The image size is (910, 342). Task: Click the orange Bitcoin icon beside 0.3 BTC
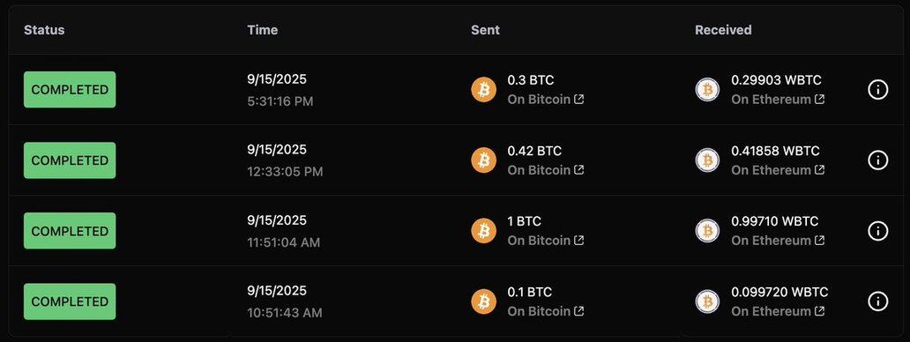click(483, 89)
